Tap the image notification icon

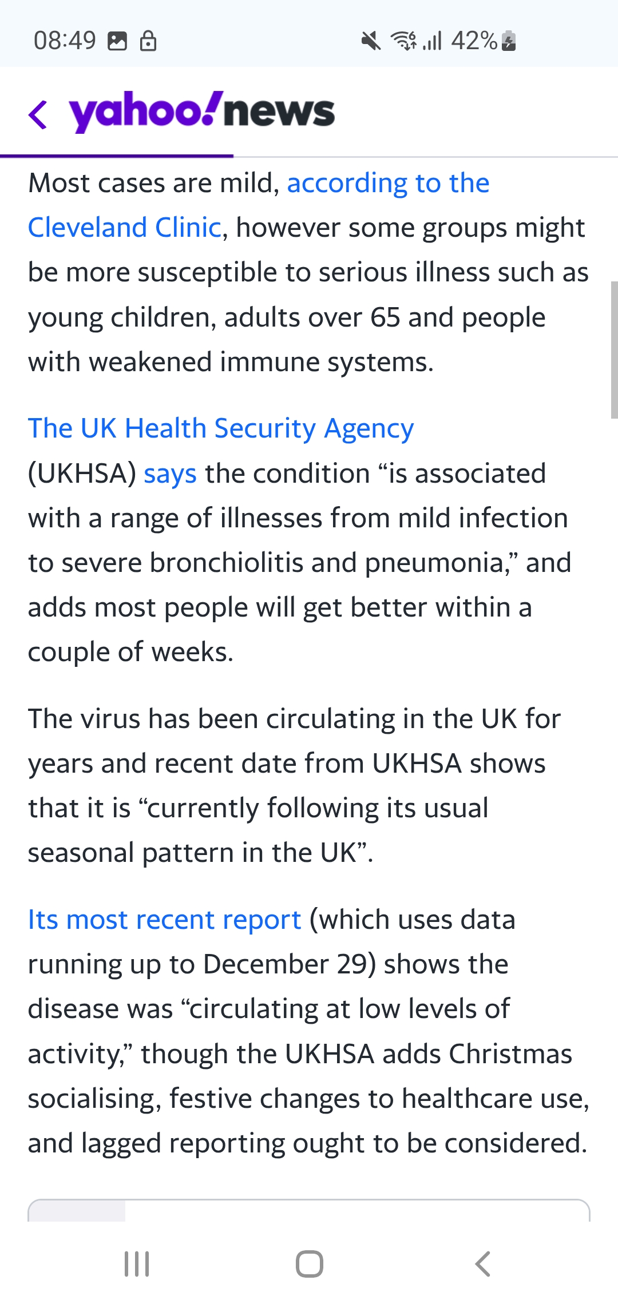point(117,41)
